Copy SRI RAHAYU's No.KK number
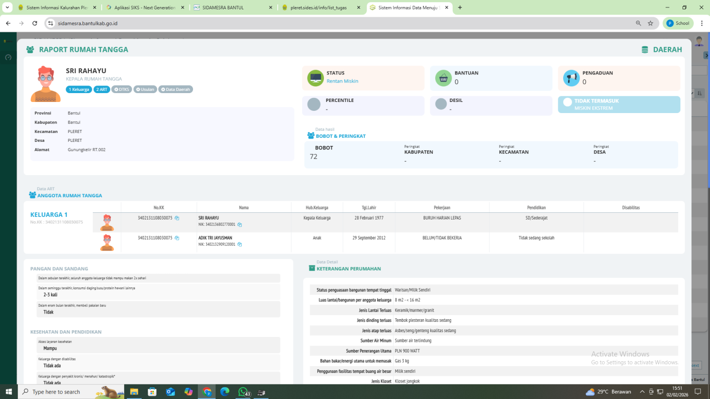710x399 pixels. click(x=177, y=218)
